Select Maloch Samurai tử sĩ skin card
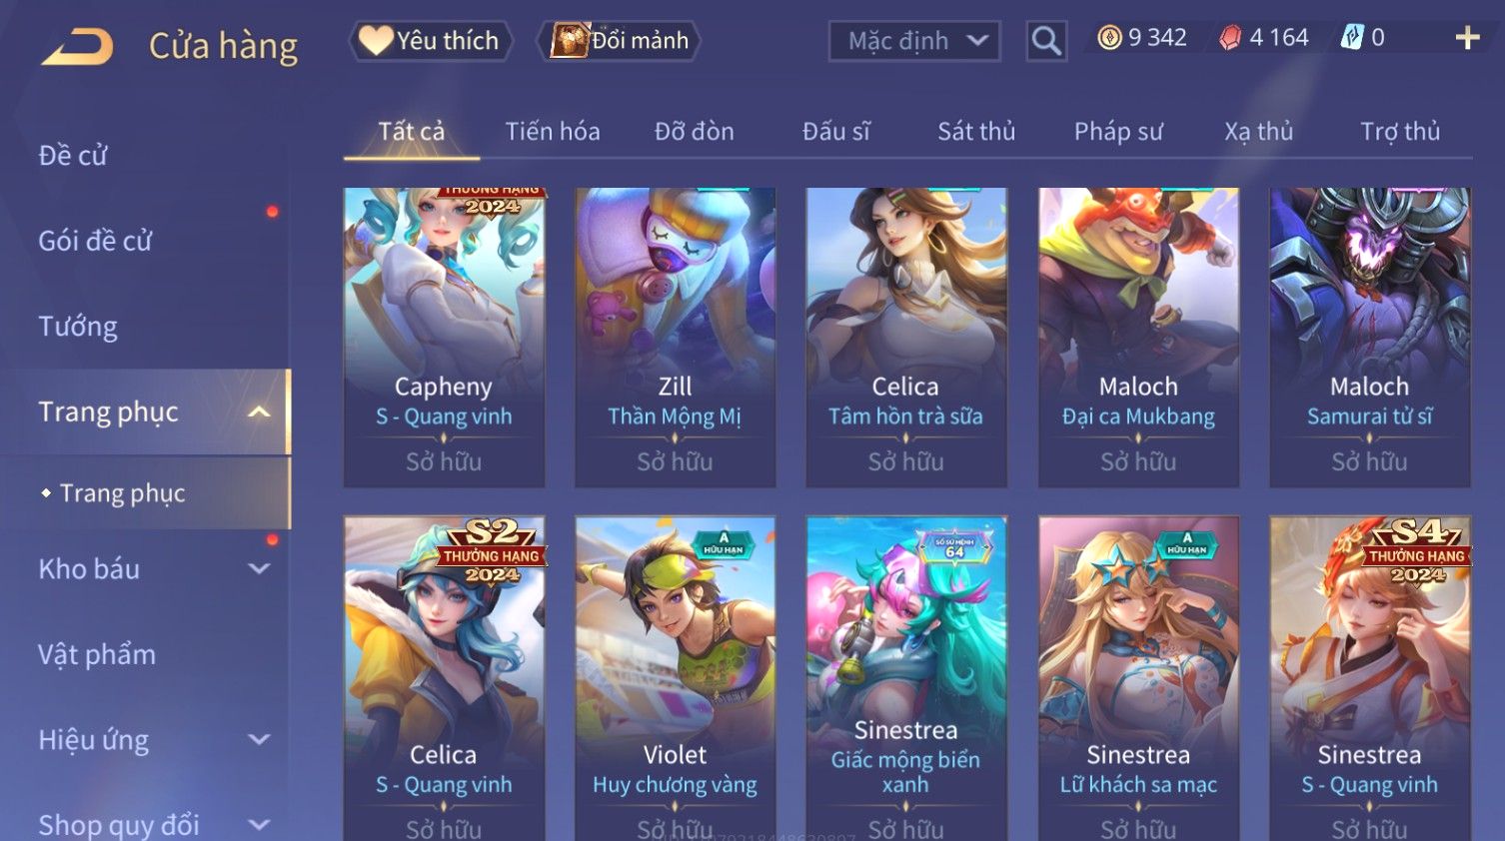The image size is (1505, 841). coord(1370,338)
